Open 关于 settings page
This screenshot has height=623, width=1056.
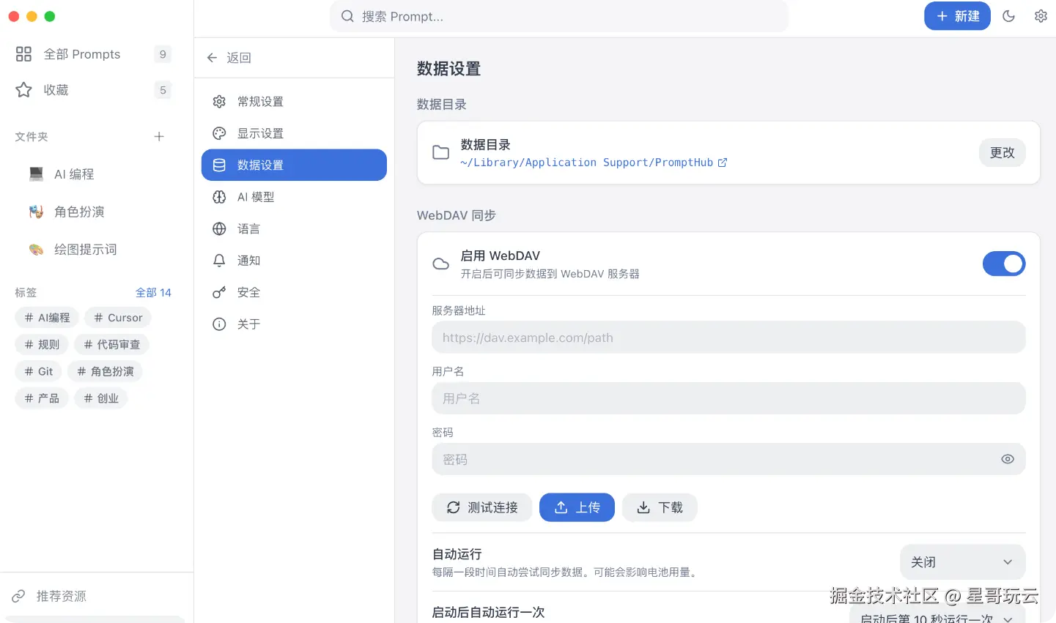tap(294, 324)
